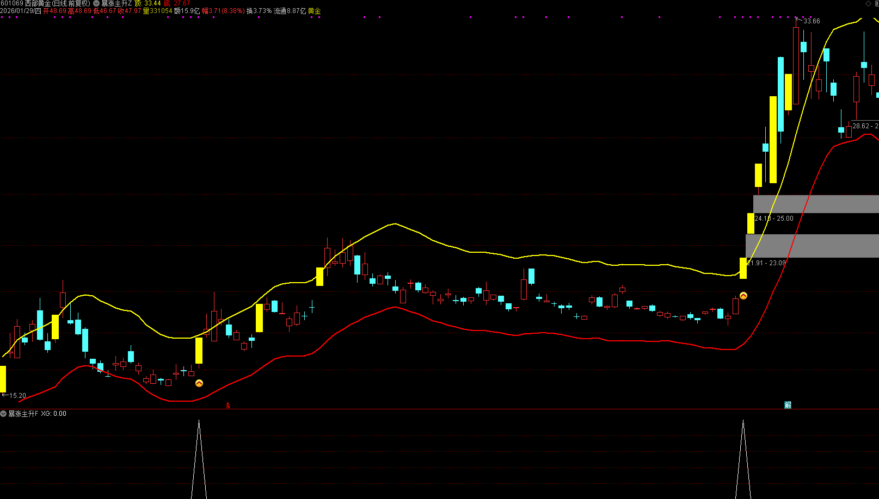Image resolution: width=879 pixels, height=499 pixels.
Task: Click the left signal spike in 暴涨主升F panel
Action: [199, 459]
